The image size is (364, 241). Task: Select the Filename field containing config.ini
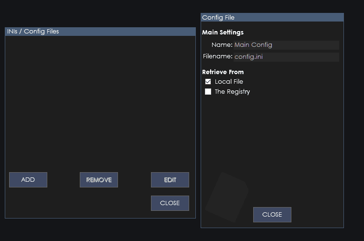click(x=286, y=57)
